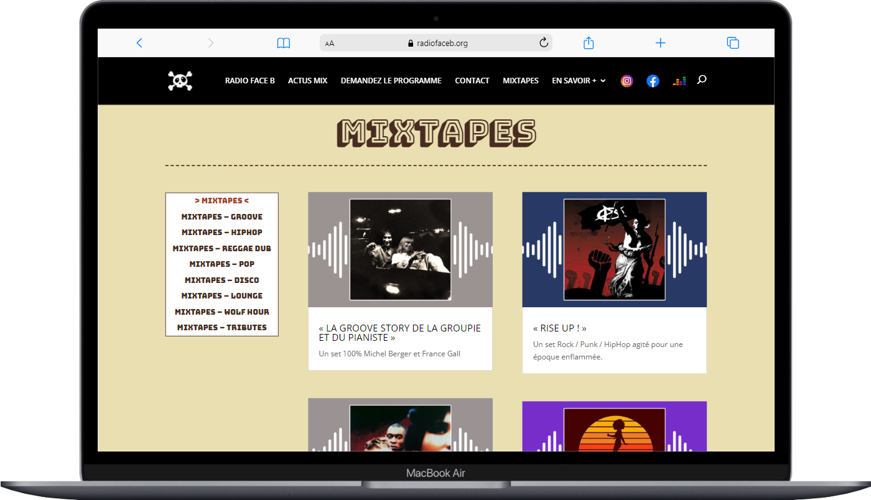871x500 pixels.
Task: Expand the EN SAVOIR + dropdown menu
Action: 578,81
